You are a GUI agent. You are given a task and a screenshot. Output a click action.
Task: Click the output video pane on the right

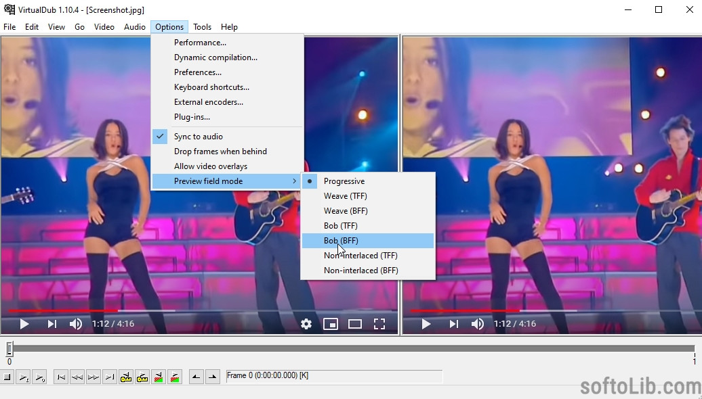552,185
